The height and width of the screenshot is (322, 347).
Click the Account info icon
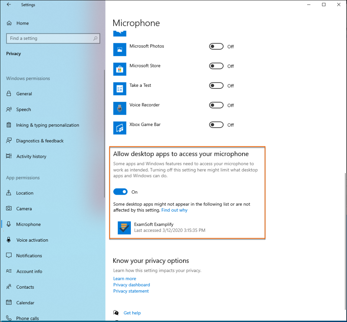9,271
